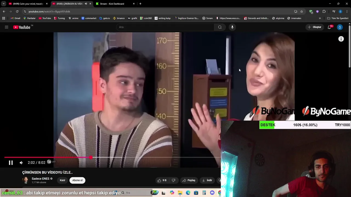Open Discord from the taskbar

click(x=212, y=193)
